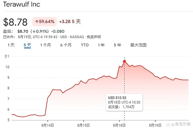Click the 8月18日 axis date label
Viewport: 193px width, 130px height.
pos(119,125)
